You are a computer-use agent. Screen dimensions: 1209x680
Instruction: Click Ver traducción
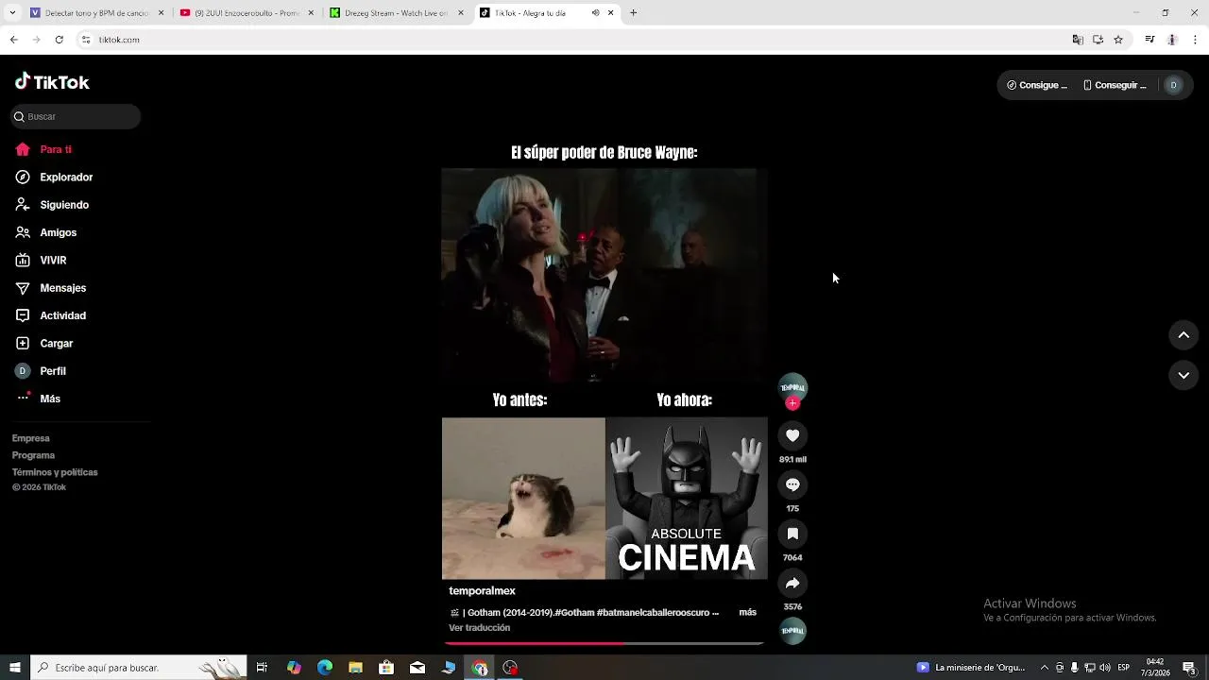[x=479, y=628]
